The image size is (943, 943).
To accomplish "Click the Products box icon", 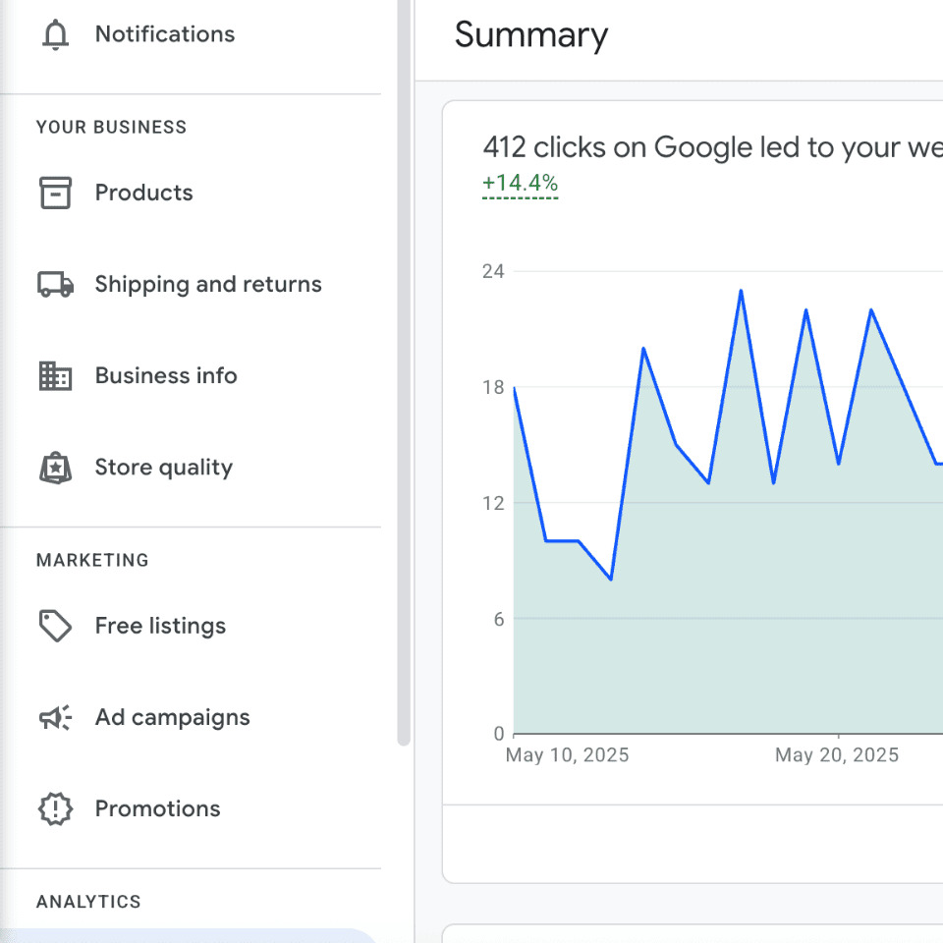I will (x=56, y=193).
